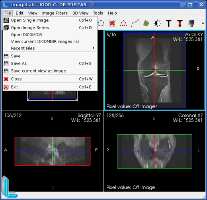The height and width of the screenshot is (200, 207).
Task: Maximize the ImageLab window
Action: pos(190,5)
